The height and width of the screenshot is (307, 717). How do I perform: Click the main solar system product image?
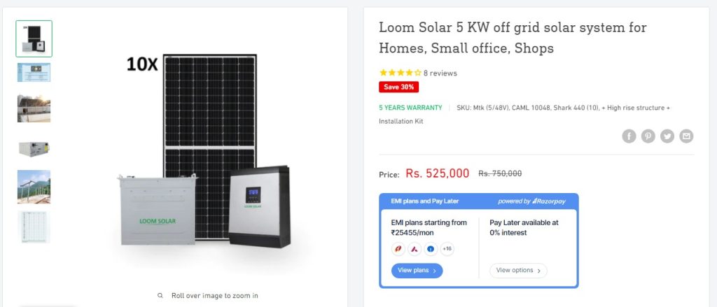point(203,161)
